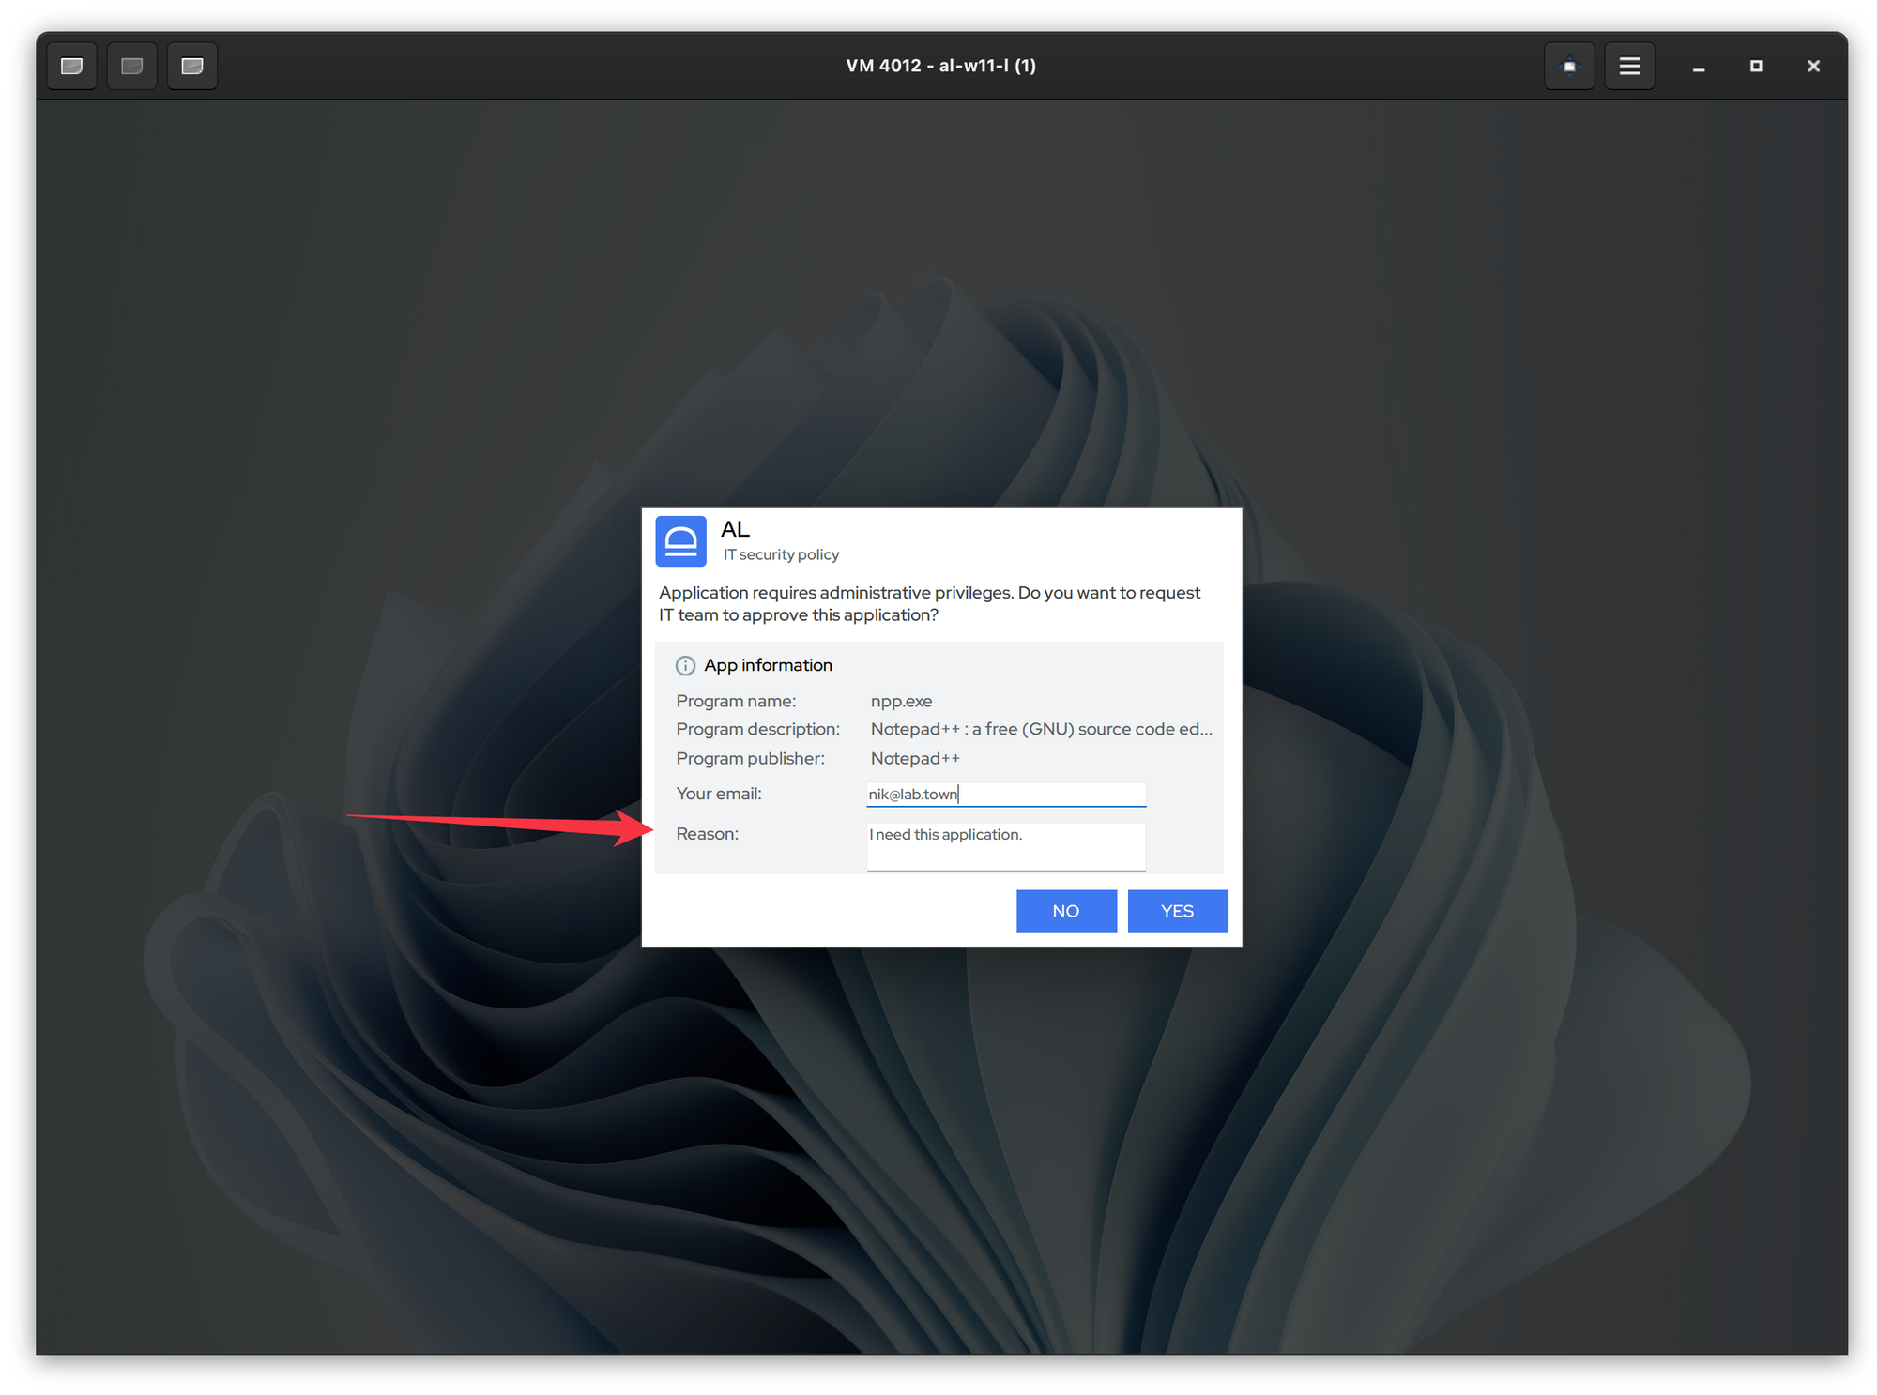The width and height of the screenshot is (1877, 1395).
Task: Click the fullscreen arrows icon button
Action: [1569, 66]
